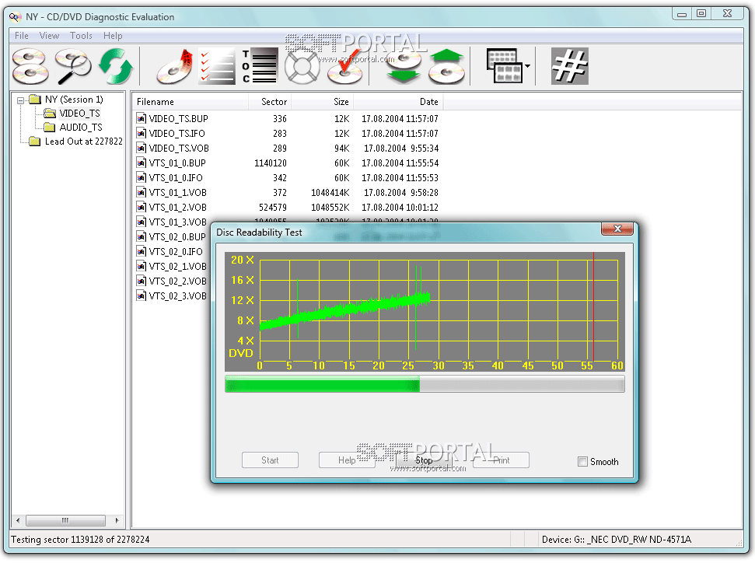Open the Tools menu
Viewport: 755px width, 563px height.
point(81,36)
